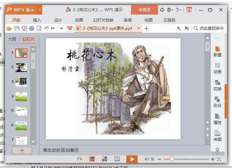Click the 未登录 login button
Viewport: 232px width, 168px height.
(145, 10)
